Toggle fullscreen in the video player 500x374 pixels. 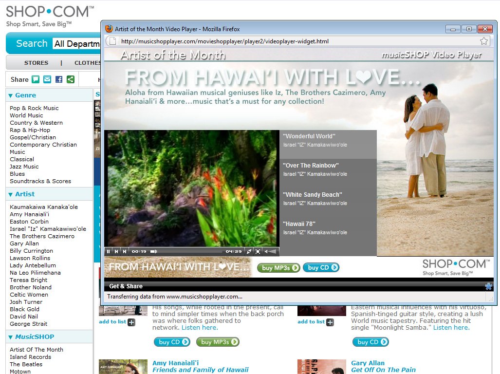(x=258, y=252)
